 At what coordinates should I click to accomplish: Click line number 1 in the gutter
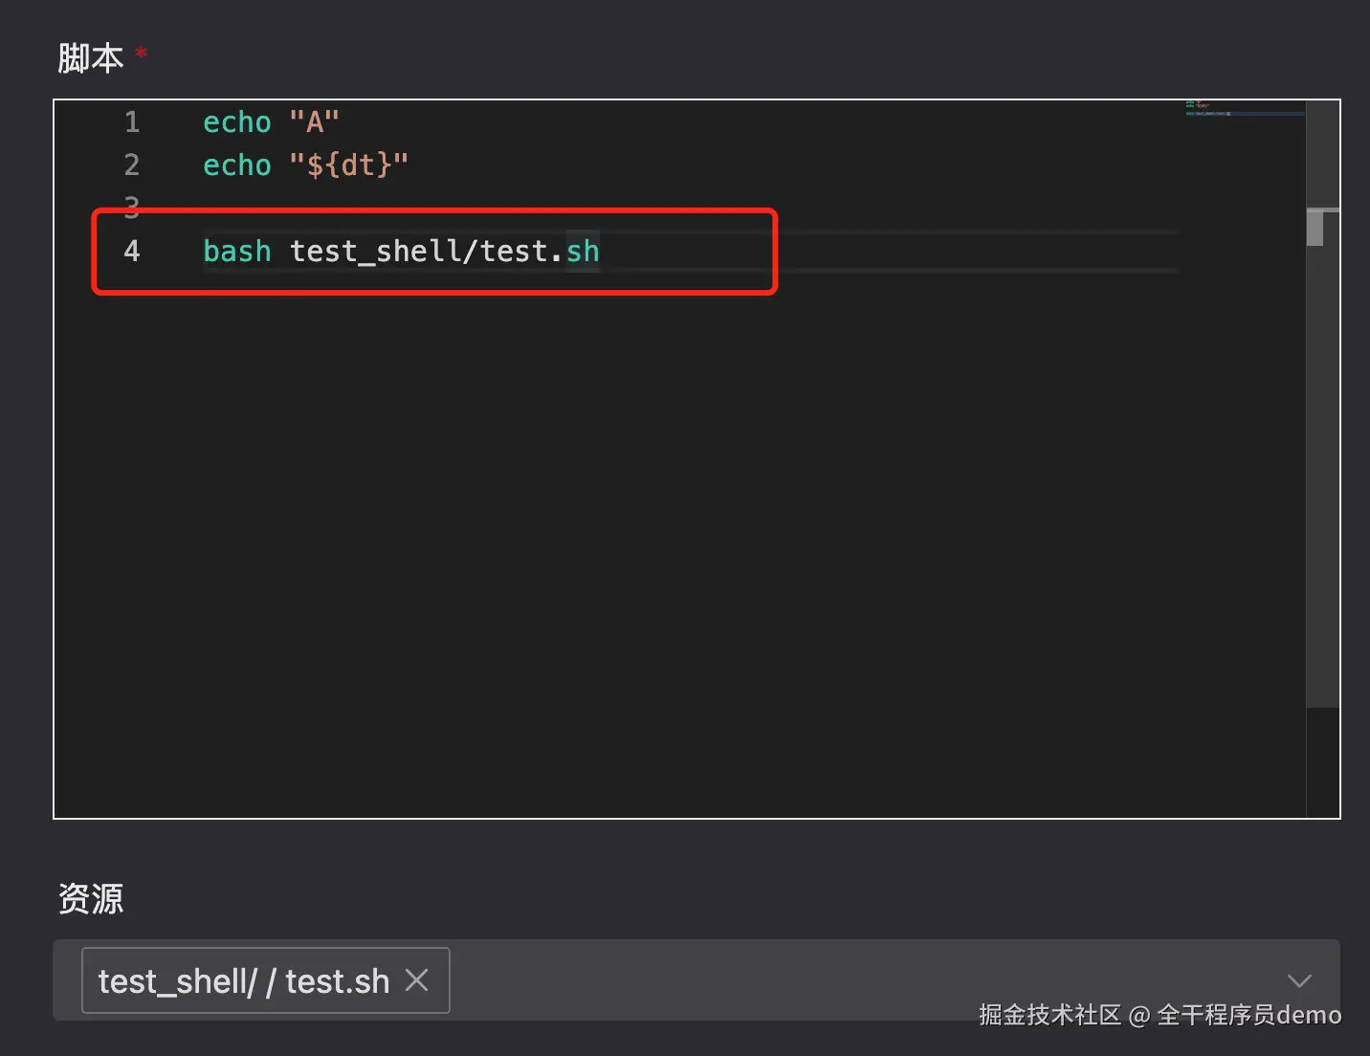pos(132,122)
